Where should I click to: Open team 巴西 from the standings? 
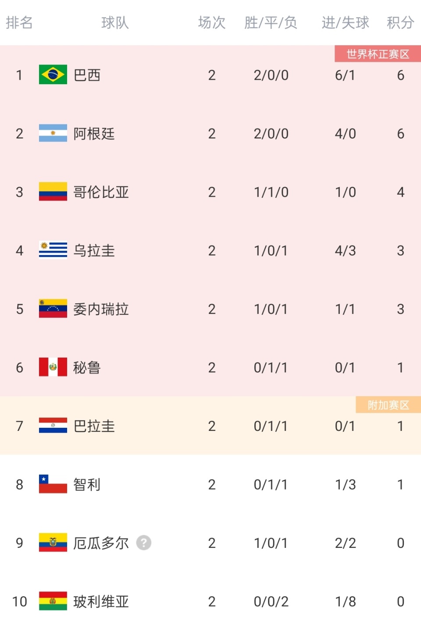pos(87,75)
